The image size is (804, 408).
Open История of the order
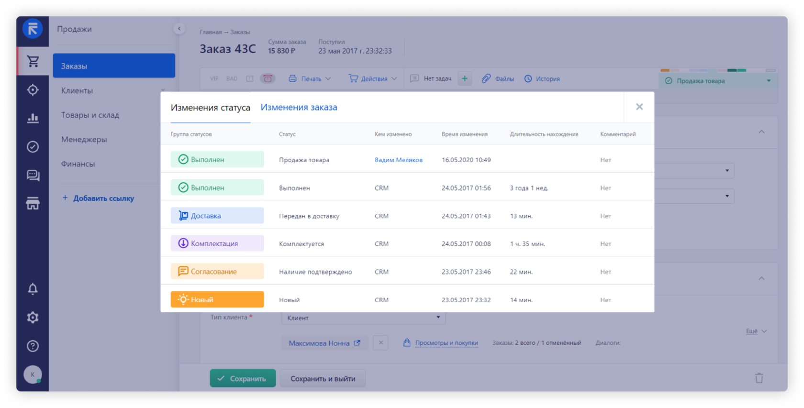(542, 79)
